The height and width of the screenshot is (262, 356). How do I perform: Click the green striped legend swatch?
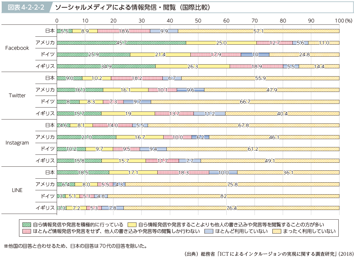click(27, 224)
